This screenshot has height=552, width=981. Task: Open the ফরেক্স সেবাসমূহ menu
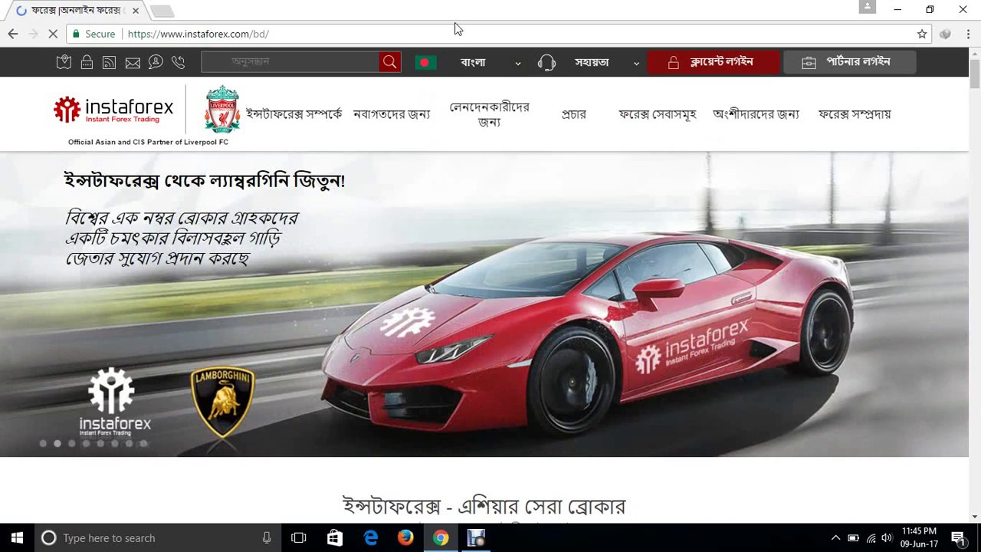click(x=657, y=114)
